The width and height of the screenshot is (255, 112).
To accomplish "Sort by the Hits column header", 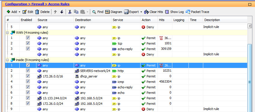I will (165, 20).
